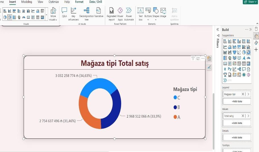Image resolution: width=259 pixels, height=152 pixels.
Task: Choose donut chart in the ribbon Visuals gallery
Action: (10, 17)
